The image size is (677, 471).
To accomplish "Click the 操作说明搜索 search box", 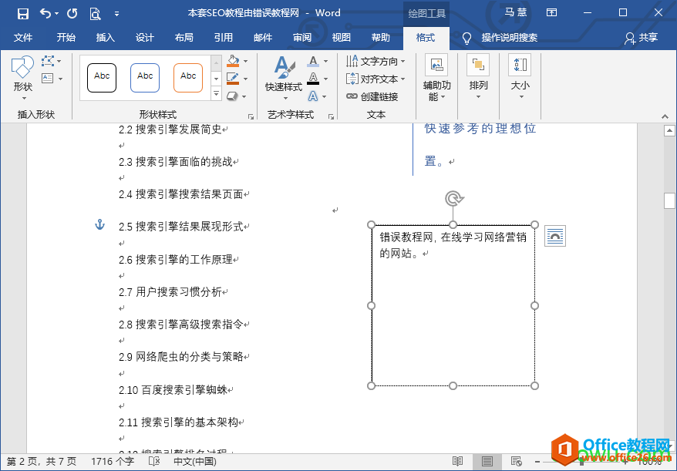I will point(510,38).
